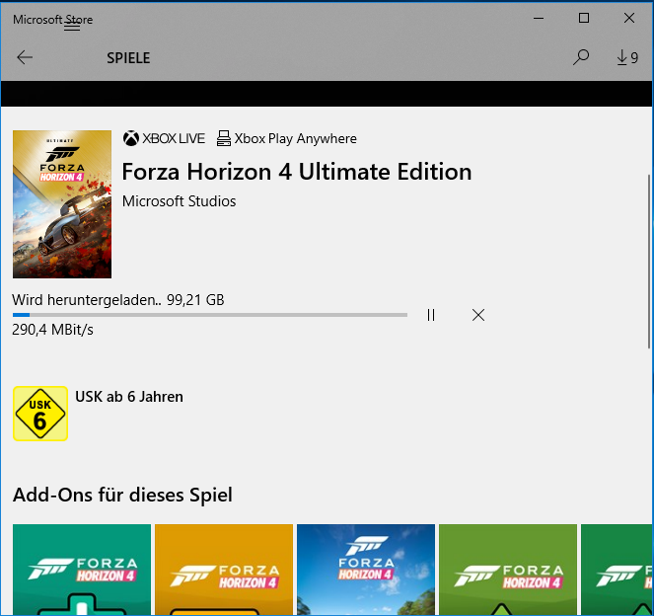Click the Wird heruntergeladen 99,21 GB status
The height and width of the screenshot is (616, 654).
point(118,300)
